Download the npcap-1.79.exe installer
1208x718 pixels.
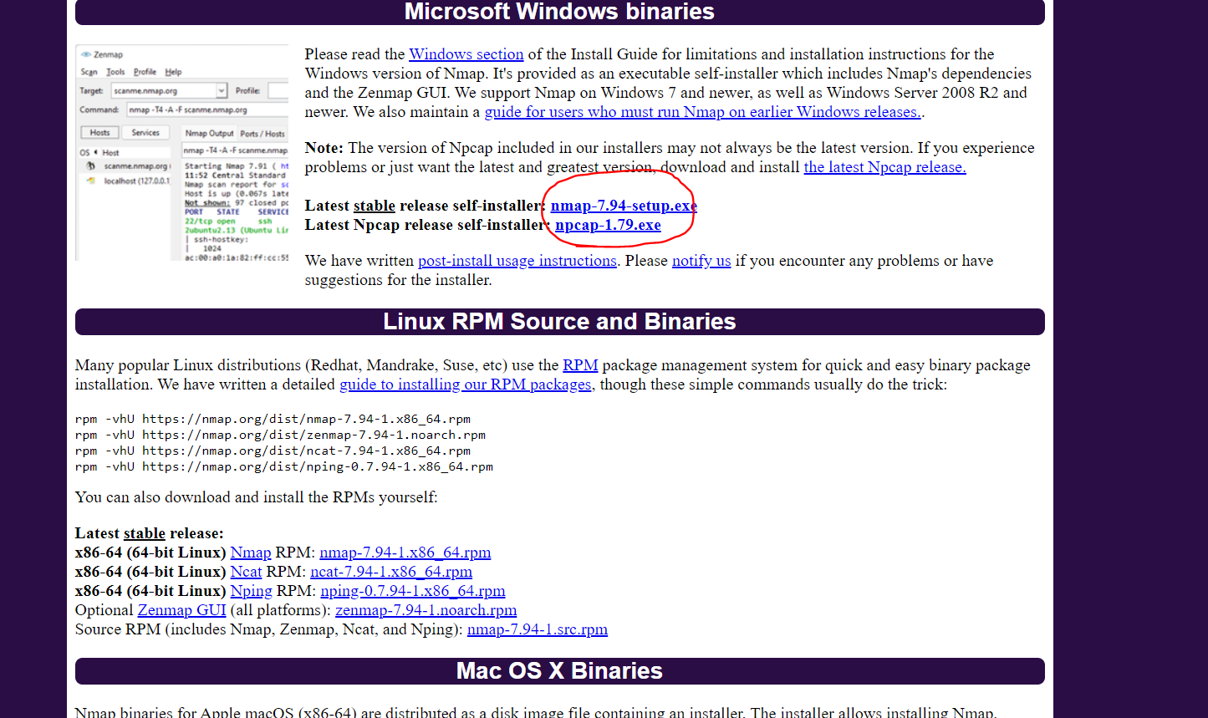608,224
